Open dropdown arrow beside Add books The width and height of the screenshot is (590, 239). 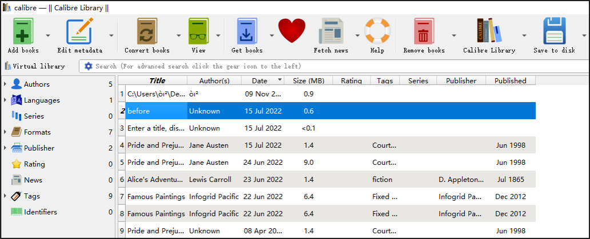click(48, 35)
